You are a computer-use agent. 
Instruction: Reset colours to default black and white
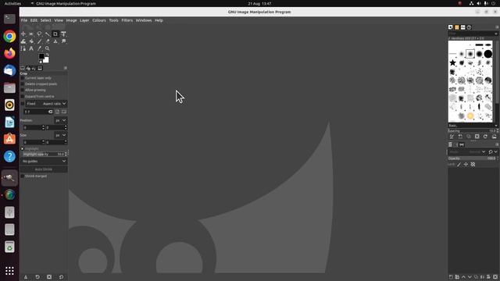point(40,62)
